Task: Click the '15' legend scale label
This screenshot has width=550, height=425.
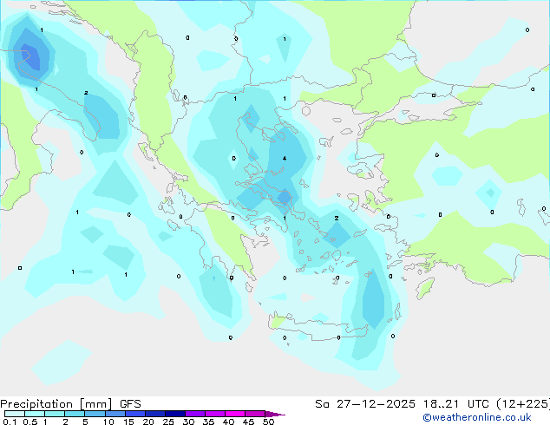Action: pos(128,422)
